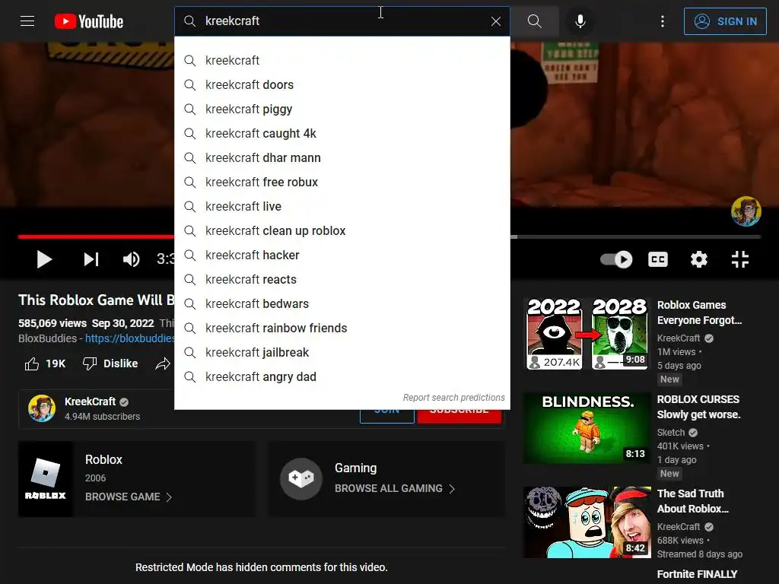Open the hamburger guide menu

coord(27,21)
